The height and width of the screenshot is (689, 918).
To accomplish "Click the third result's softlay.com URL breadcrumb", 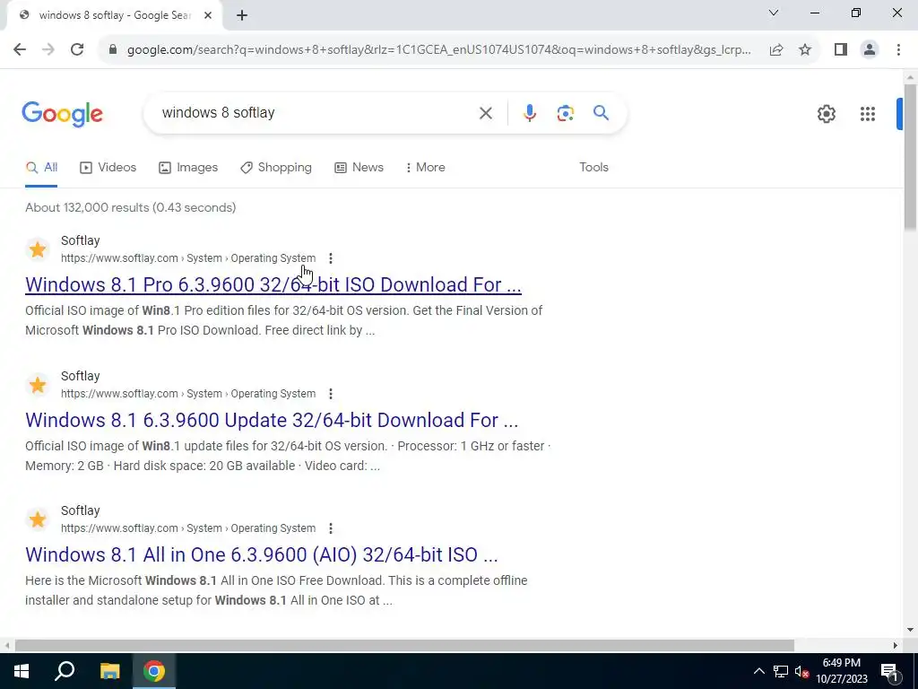I will coord(188,528).
